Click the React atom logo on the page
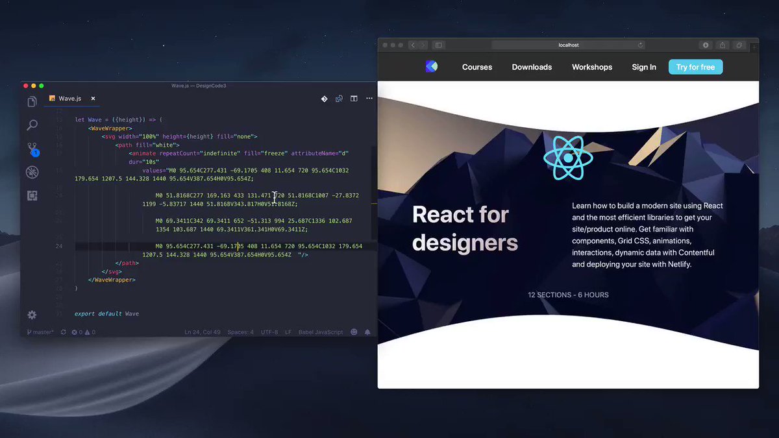The height and width of the screenshot is (438, 779). point(568,158)
